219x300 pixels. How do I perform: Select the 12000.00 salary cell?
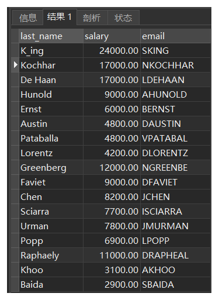coord(112,168)
